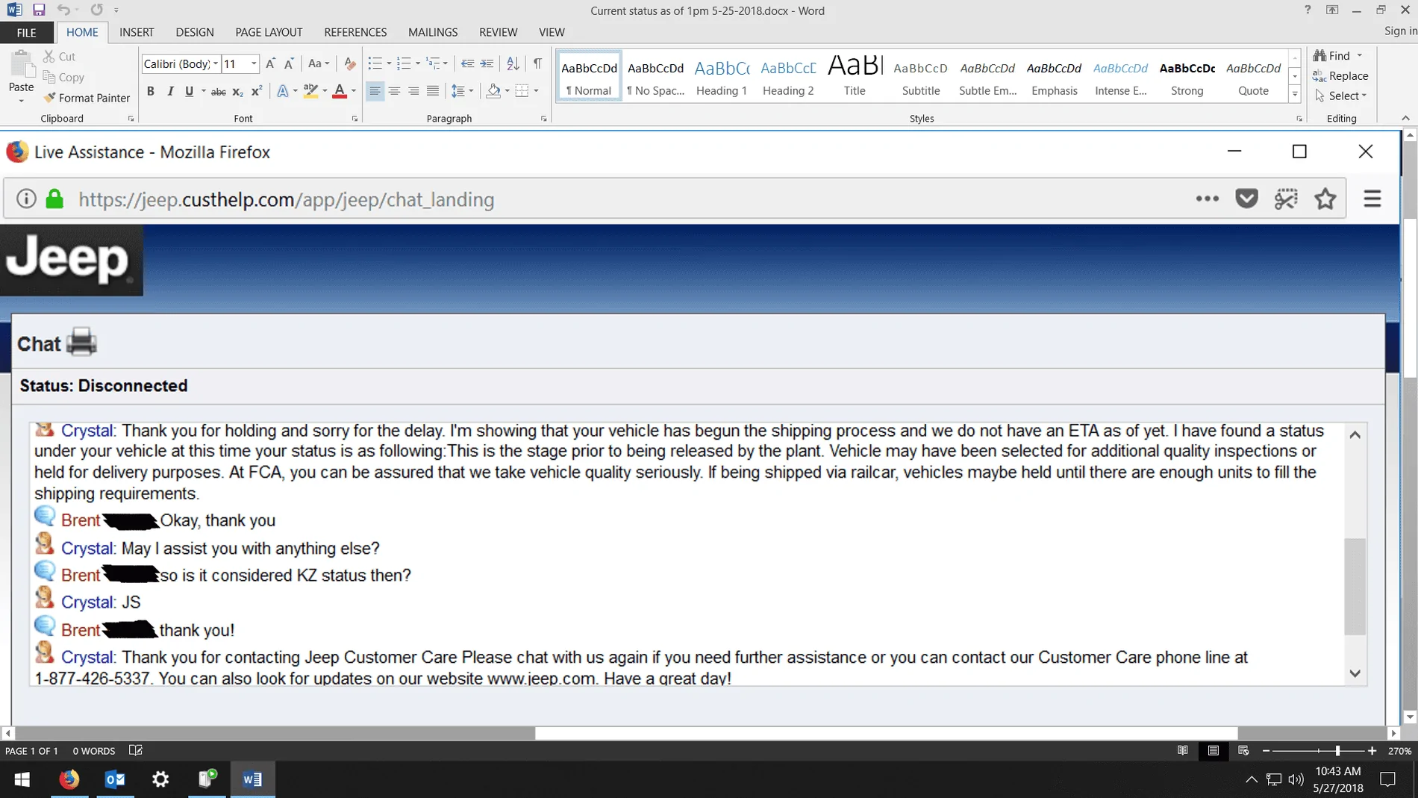This screenshot has height=798, width=1418.
Task: Set paragraph alignment to Align Left
Action: point(375,92)
